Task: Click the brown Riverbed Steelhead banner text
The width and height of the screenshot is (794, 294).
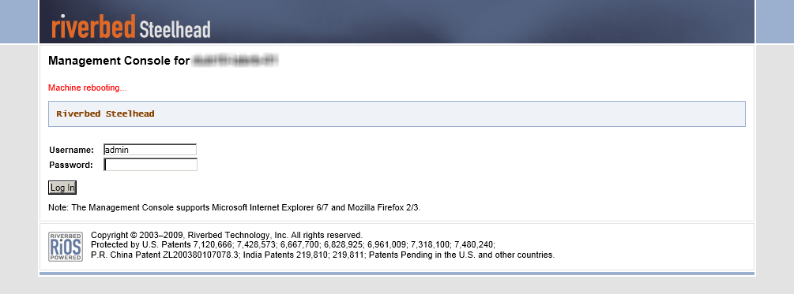Action: point(105,114)
